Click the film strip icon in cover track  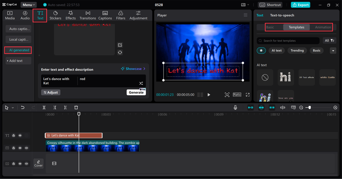pos(54,164)
